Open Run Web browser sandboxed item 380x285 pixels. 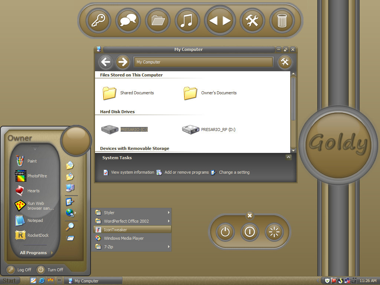coord(35,206)
